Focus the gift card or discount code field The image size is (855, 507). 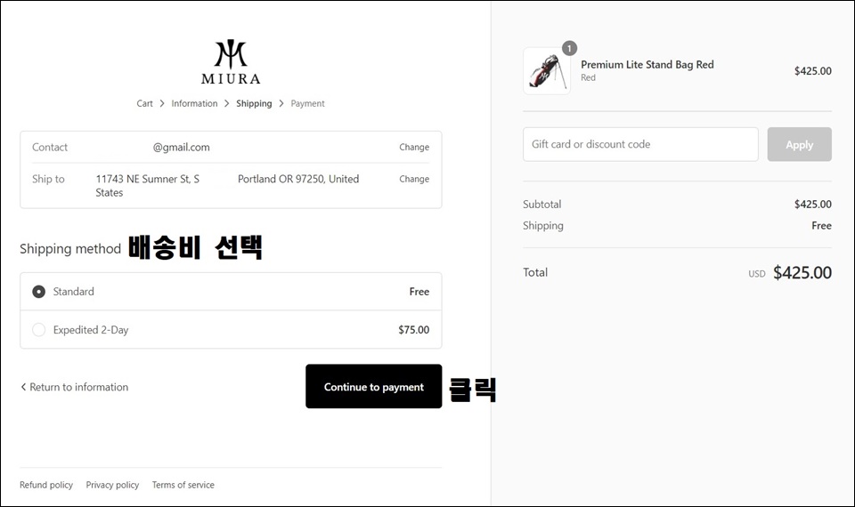[x=640, y=144]
